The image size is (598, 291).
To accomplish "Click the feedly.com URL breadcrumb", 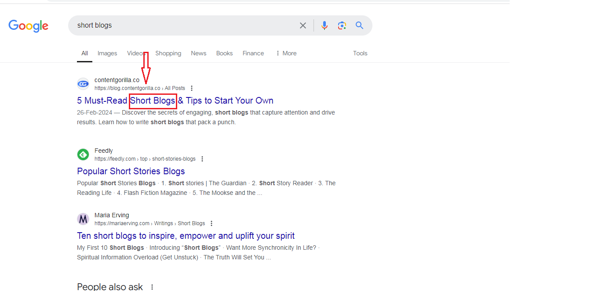I will (x=145, y=159).
